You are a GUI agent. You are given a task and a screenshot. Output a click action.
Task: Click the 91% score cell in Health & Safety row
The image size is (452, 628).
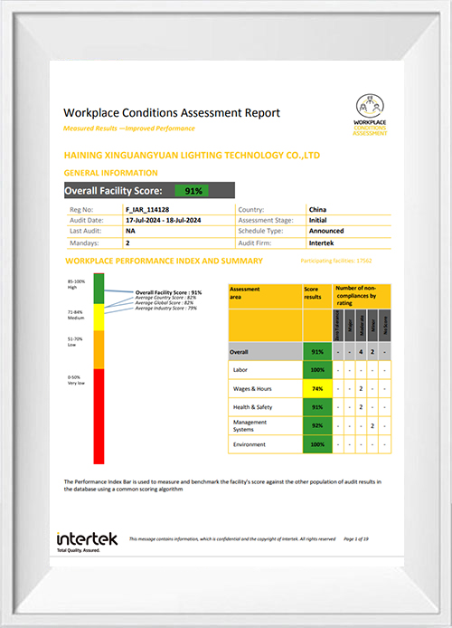(317, 407)
